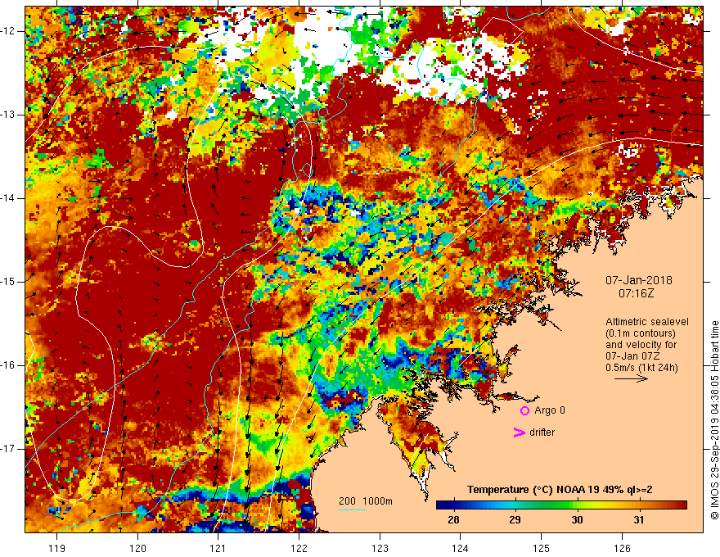Click colorbar tick label 31
This screenshot has height=557, width=720.
click(639, 520)
